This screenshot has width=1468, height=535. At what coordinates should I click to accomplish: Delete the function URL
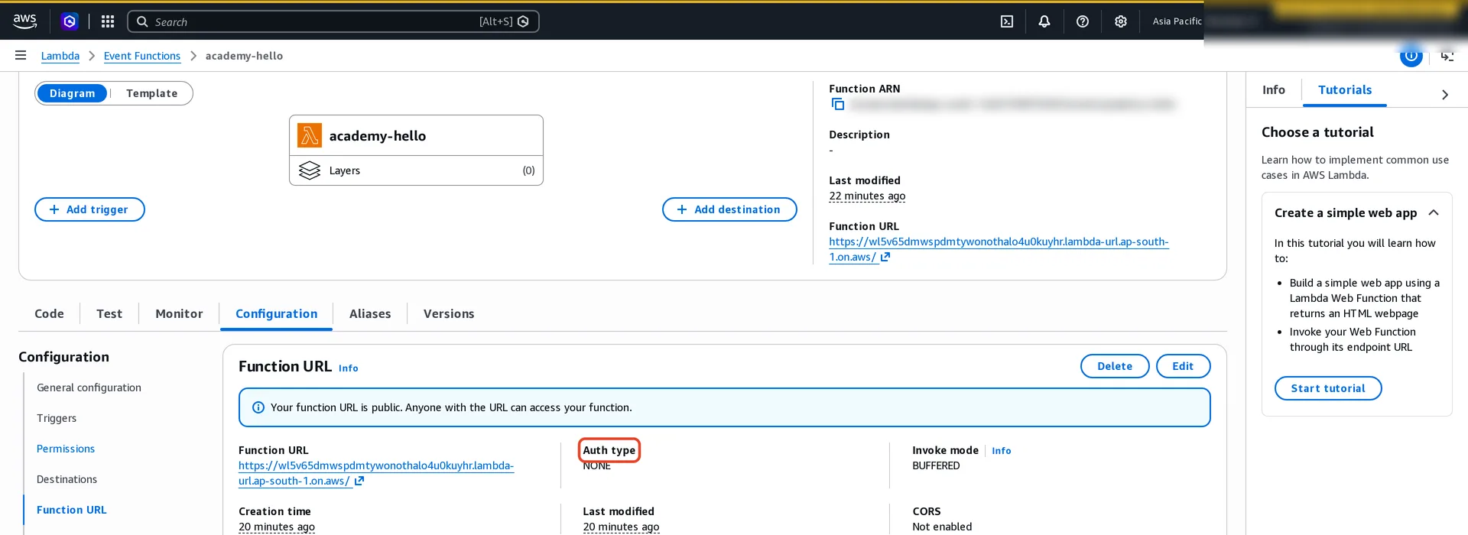(1115, 366)
